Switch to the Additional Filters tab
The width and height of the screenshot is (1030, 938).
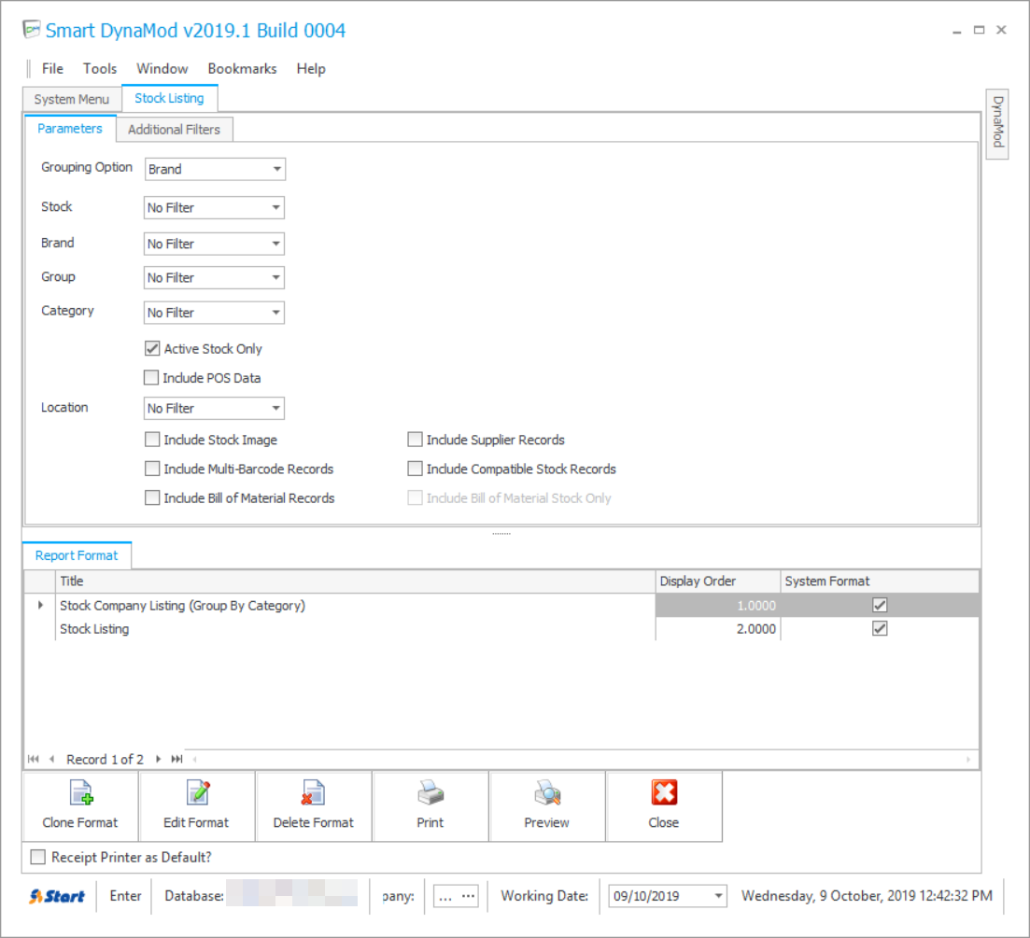pos(174,130)
